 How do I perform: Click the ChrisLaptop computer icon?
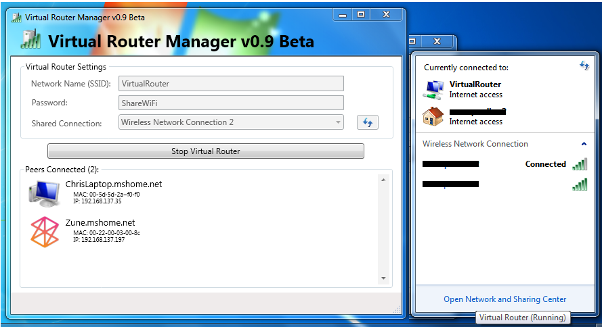[45, 193]
